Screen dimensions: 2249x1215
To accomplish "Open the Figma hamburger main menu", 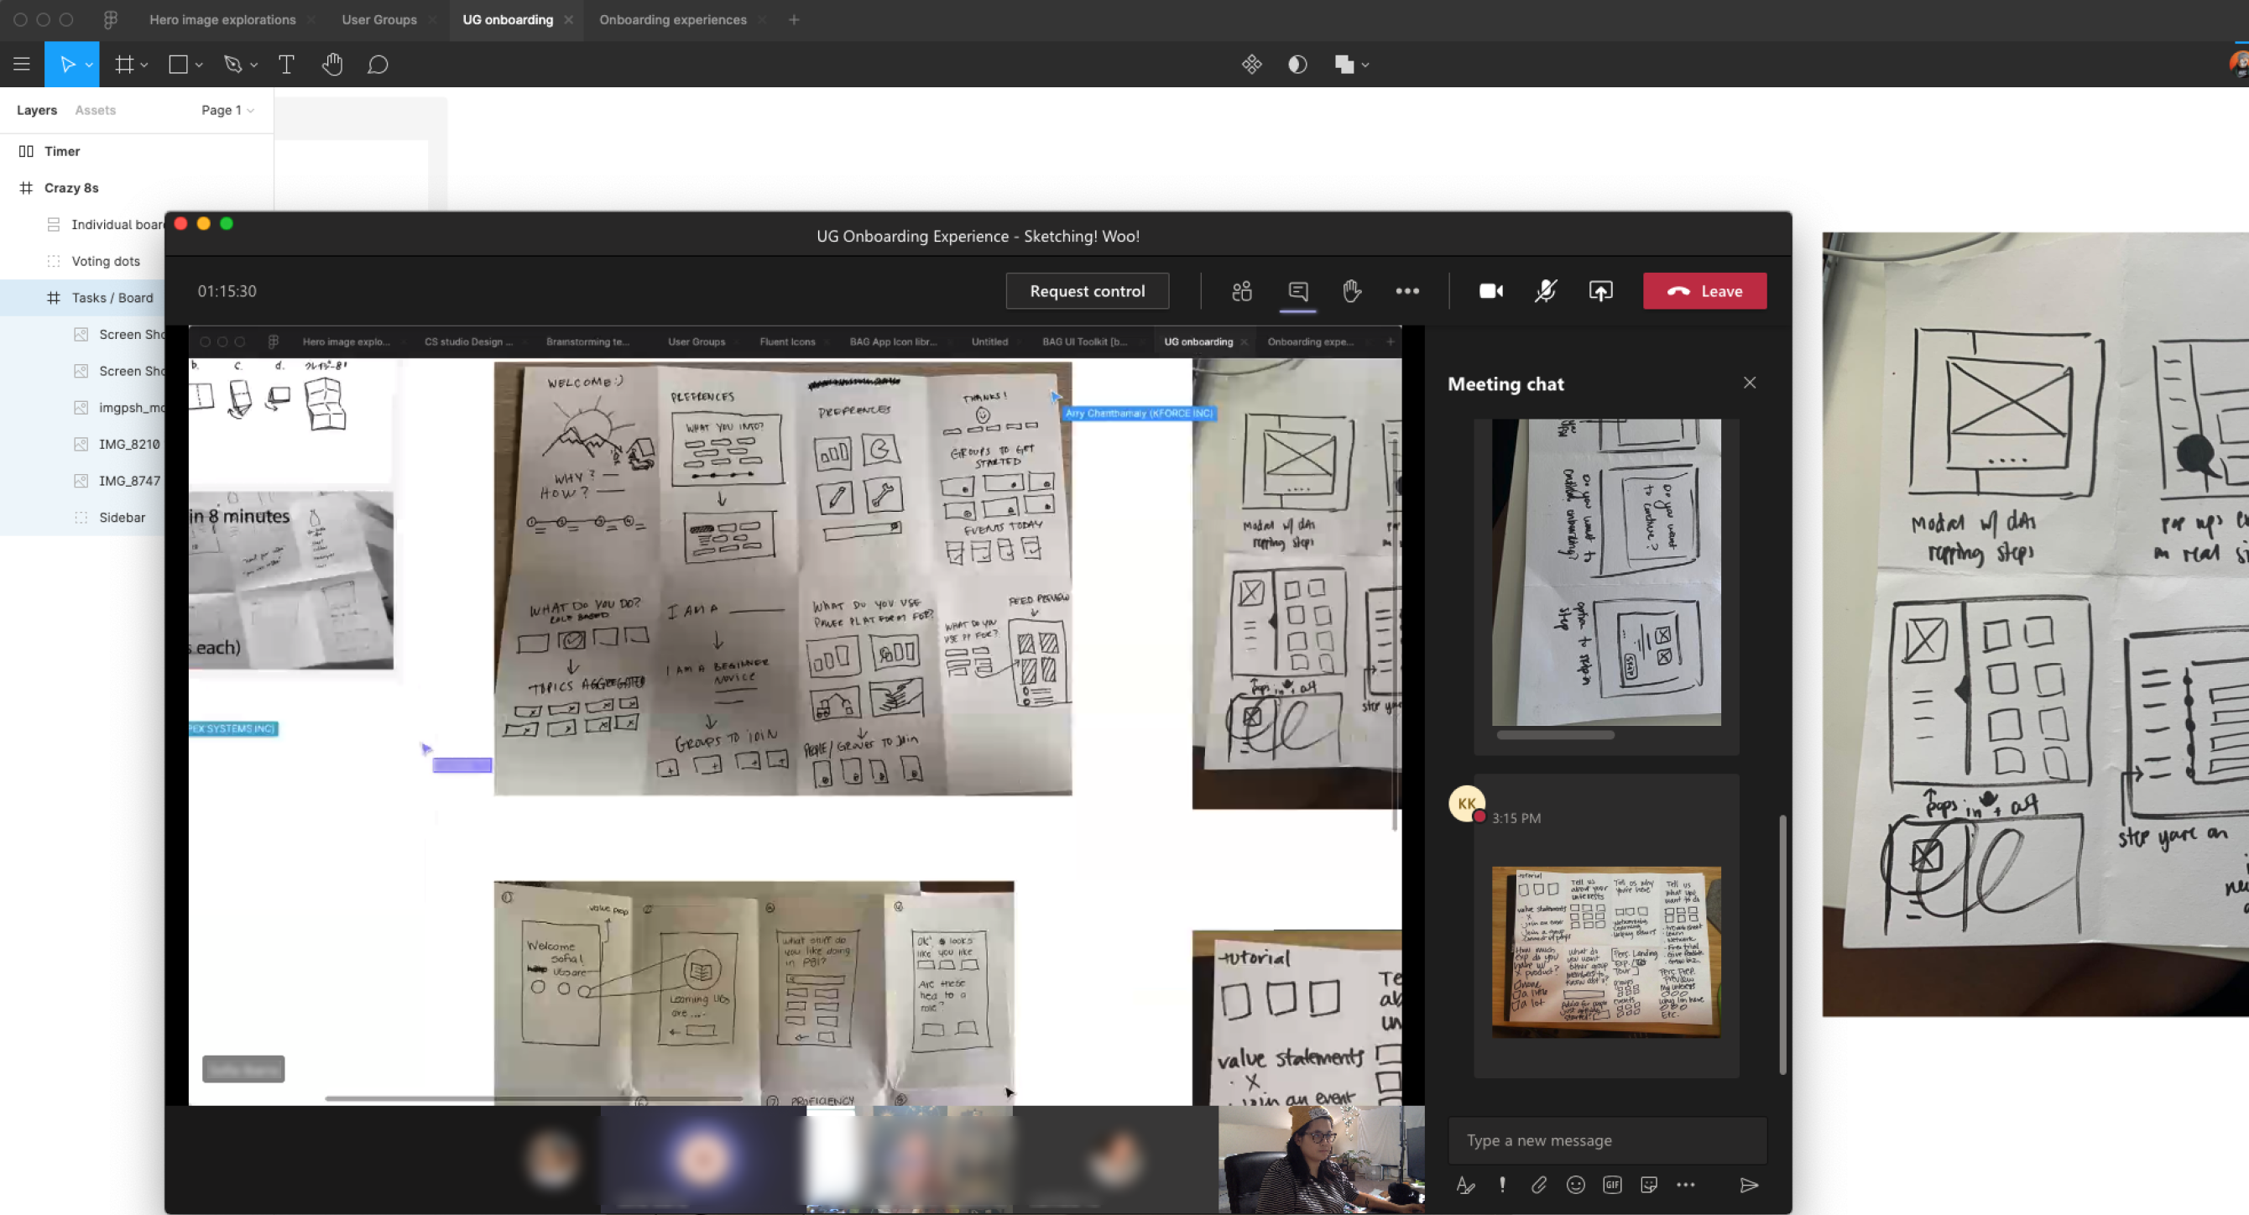I will pyautogui.click(x=22, y=65).
